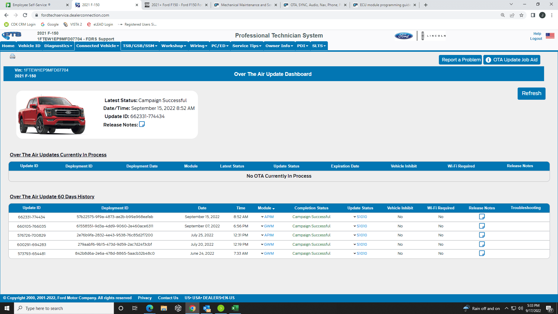Click the printer icon
The width and height of the screenshot is (558, 314).
pos(12,56)
